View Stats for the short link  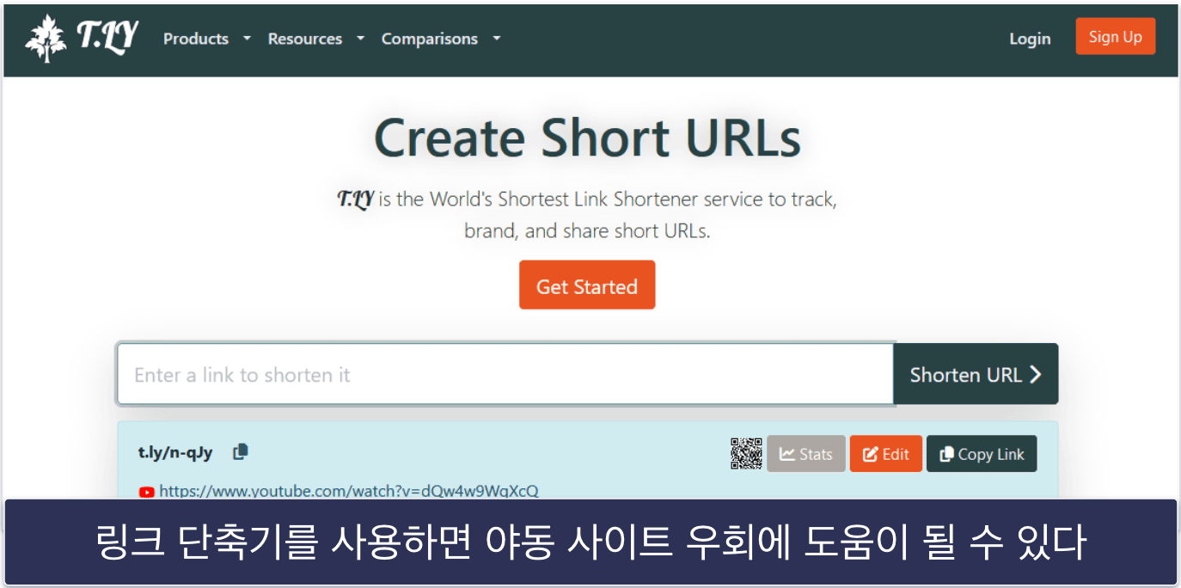click(x=806, y=454)
